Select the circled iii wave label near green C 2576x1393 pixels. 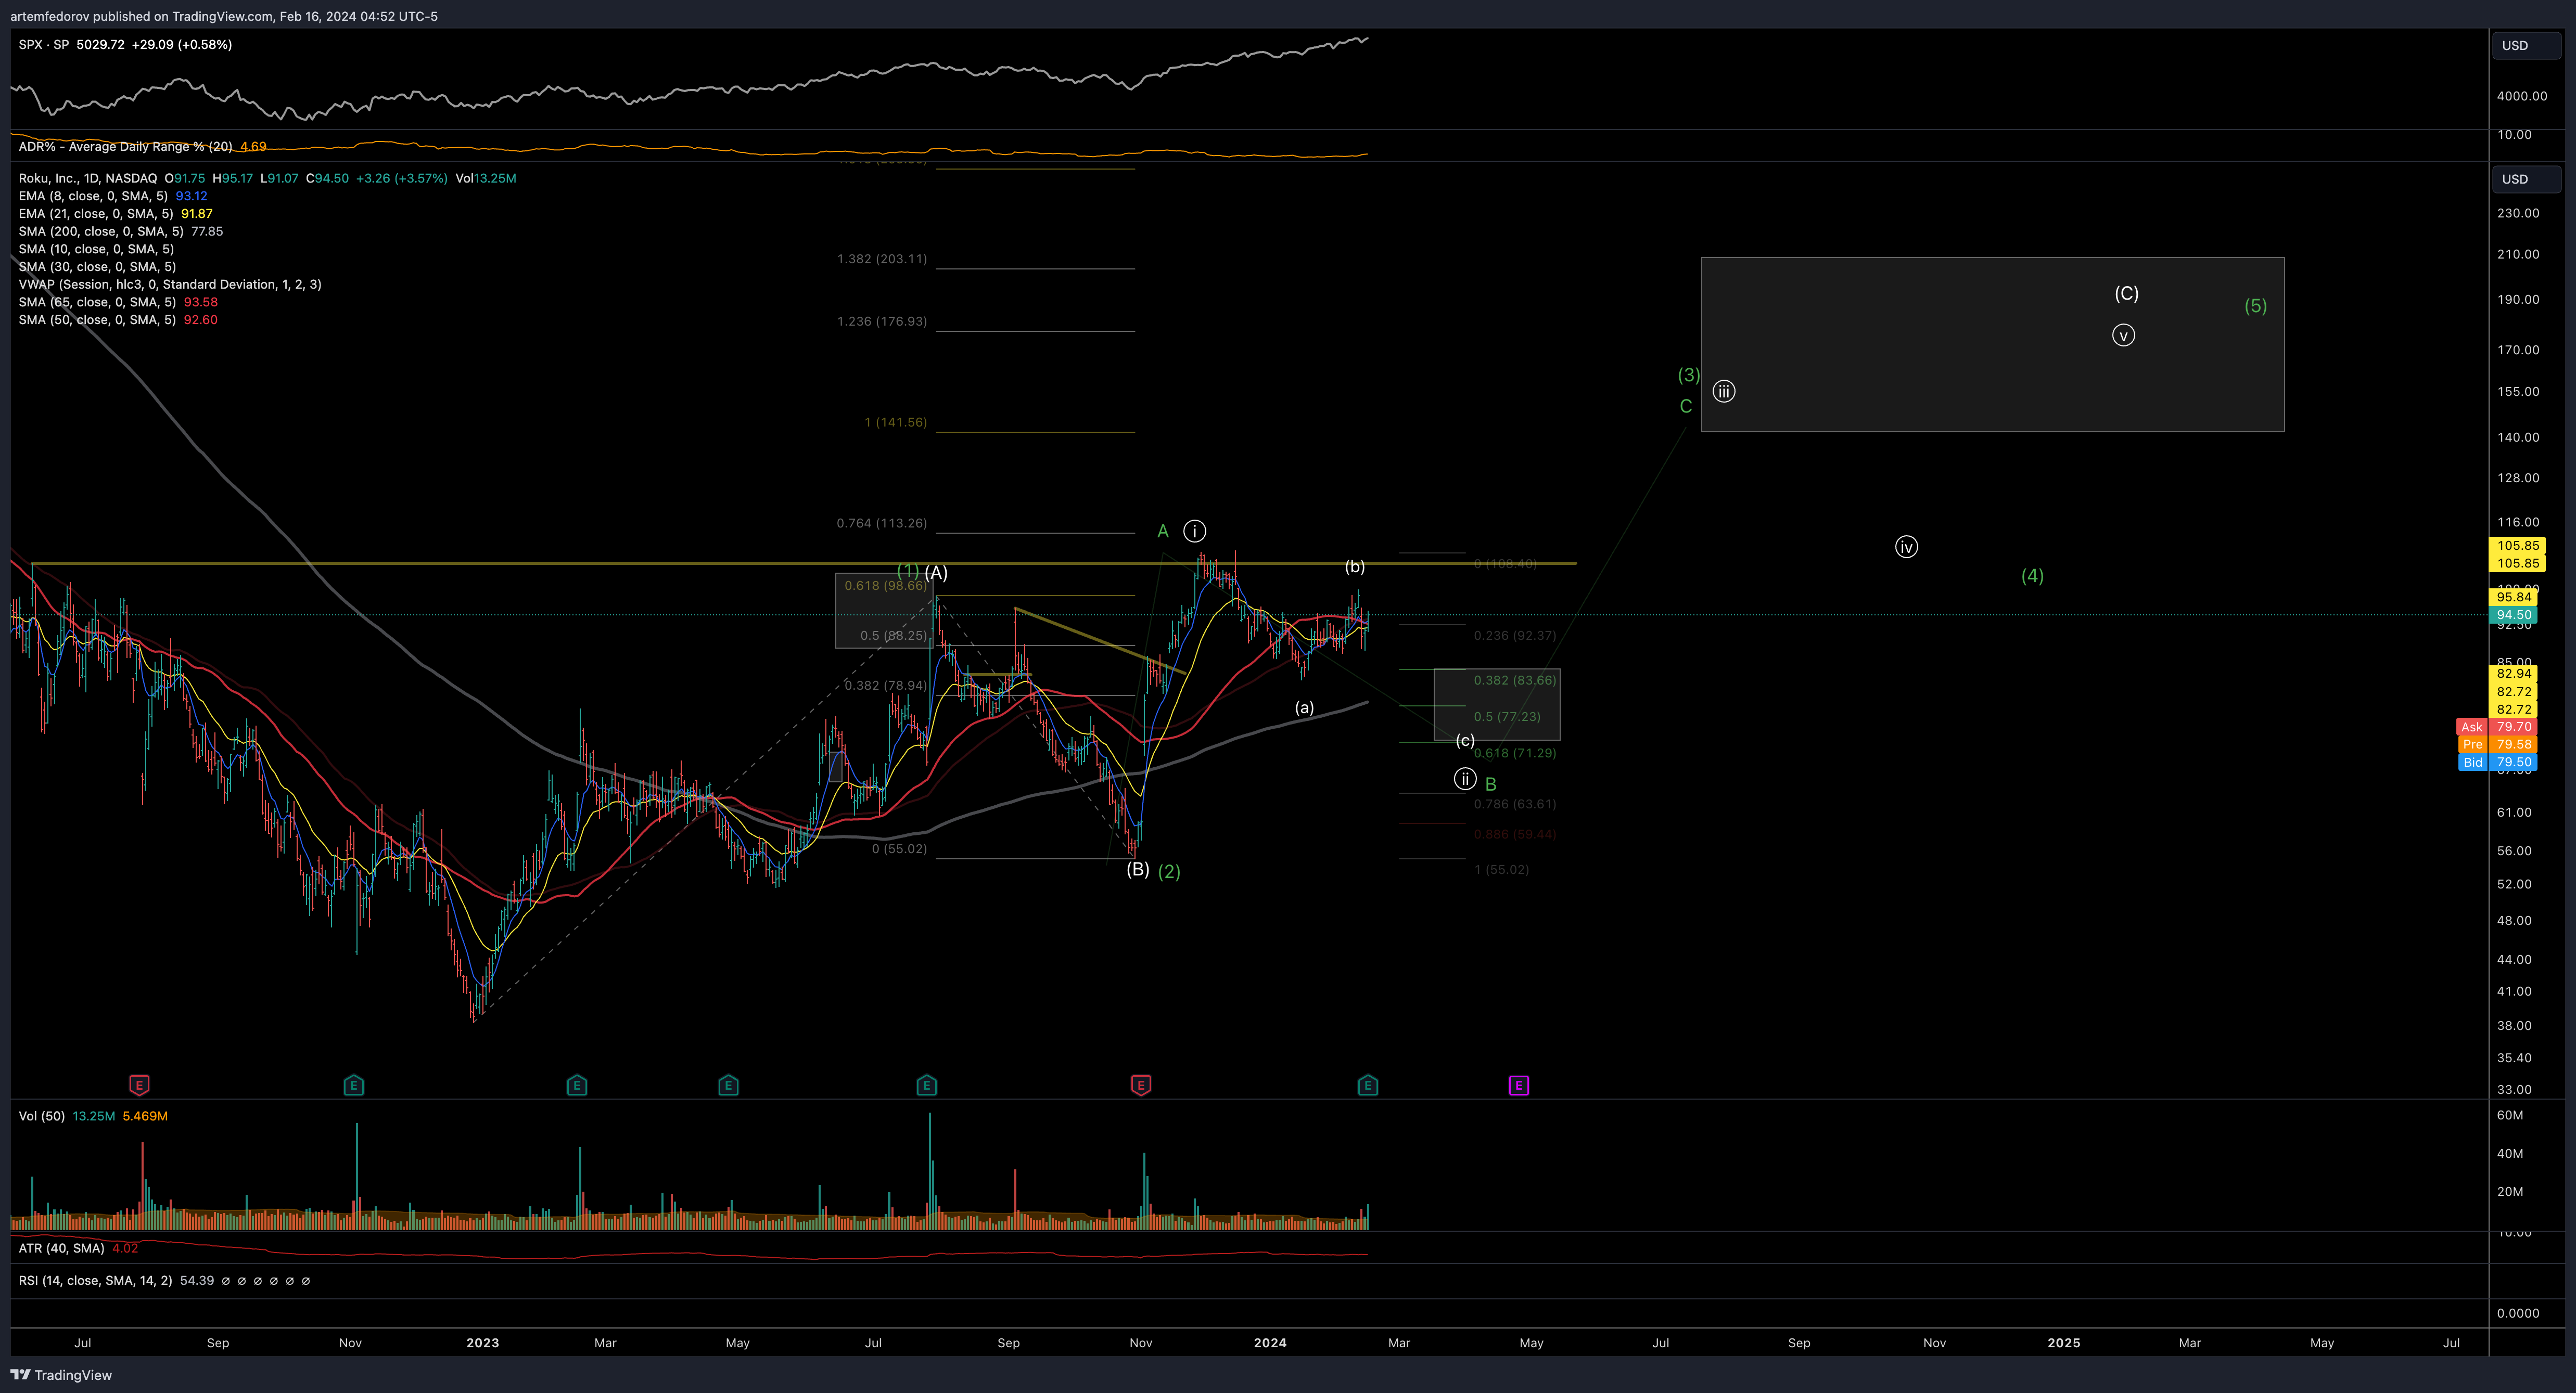pyautogui.click(x=1723, y=391)
